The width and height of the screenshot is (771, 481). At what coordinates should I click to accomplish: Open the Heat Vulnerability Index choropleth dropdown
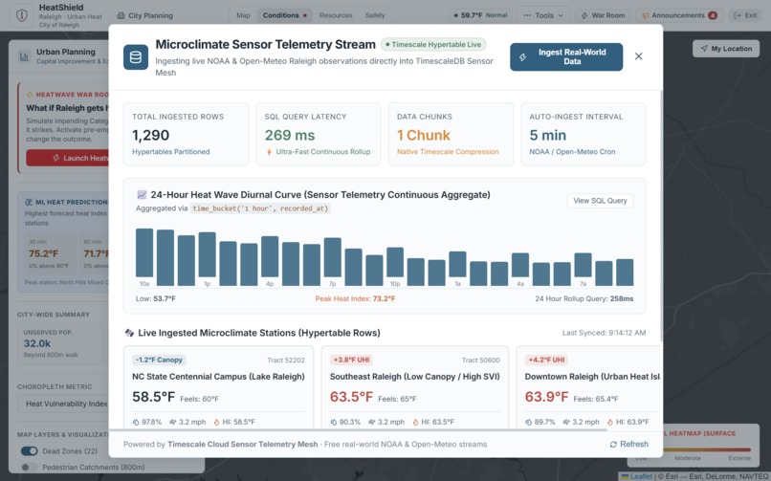click(x=63, y=404)
